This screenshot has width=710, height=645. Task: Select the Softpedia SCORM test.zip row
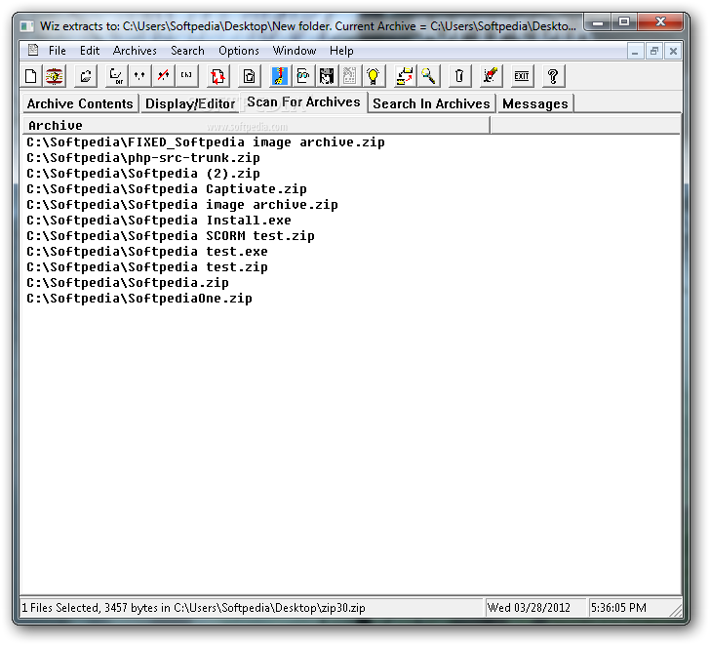pyautogui.click(x=171, y=236)
